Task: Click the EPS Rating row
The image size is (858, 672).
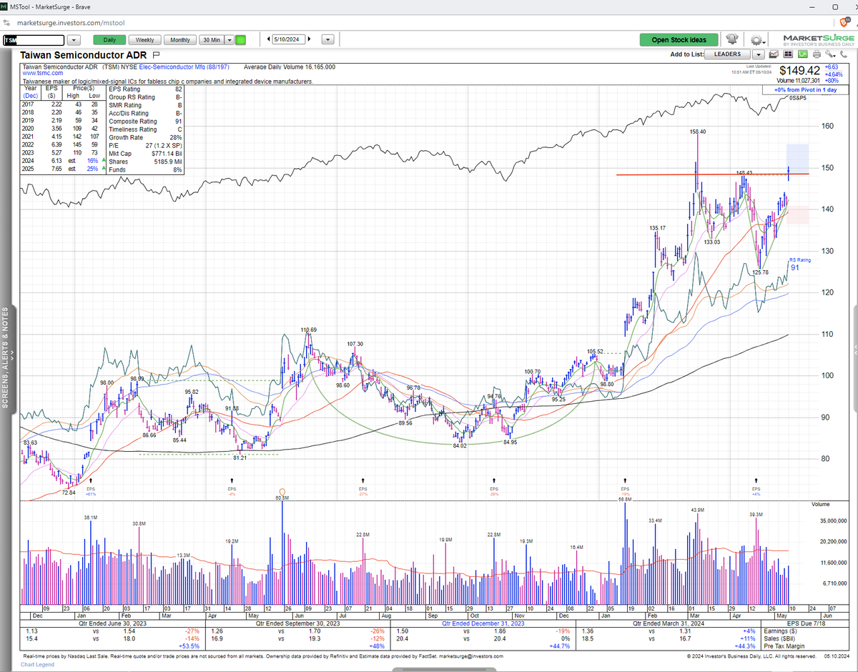Action: click(x=145, y=89)
